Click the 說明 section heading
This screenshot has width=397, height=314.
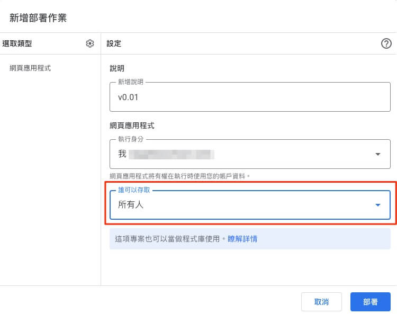point(117,68)
